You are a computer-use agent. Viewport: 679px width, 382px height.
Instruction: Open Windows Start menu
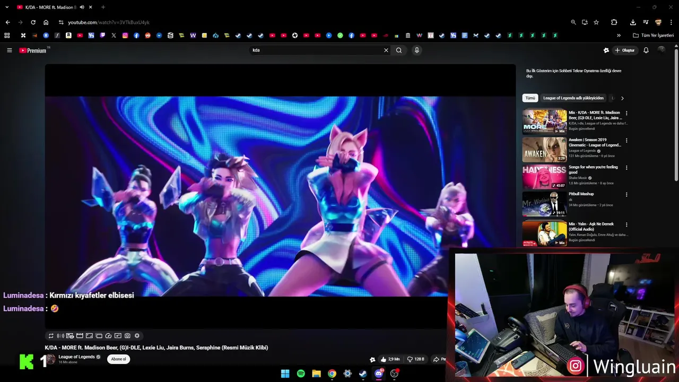point(285,374)
